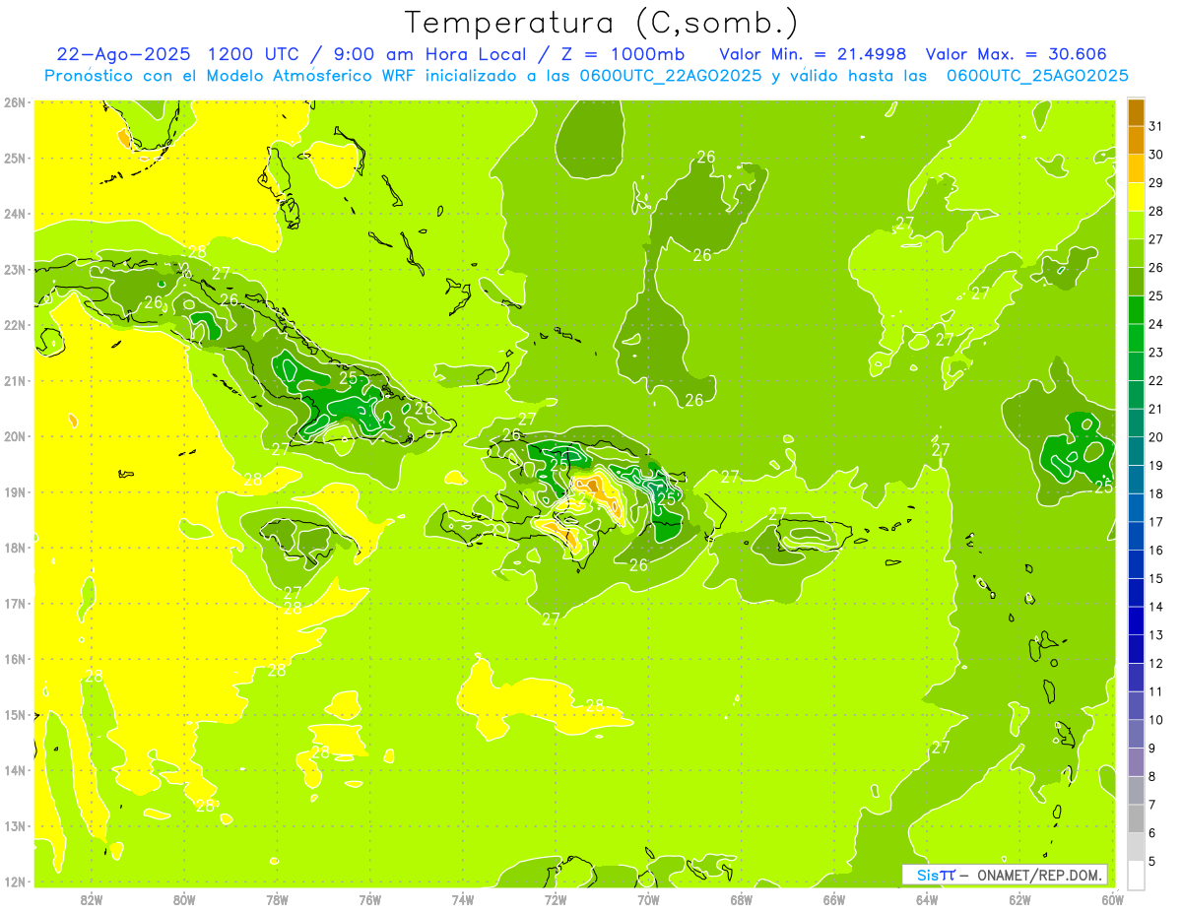Click the '16N' latitude axis label
Viewport: 1182px width, 913px height.
[x=15, y=659]
